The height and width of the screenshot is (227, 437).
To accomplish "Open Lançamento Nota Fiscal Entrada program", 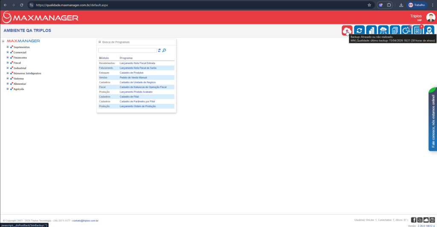I will click(137, 63).
